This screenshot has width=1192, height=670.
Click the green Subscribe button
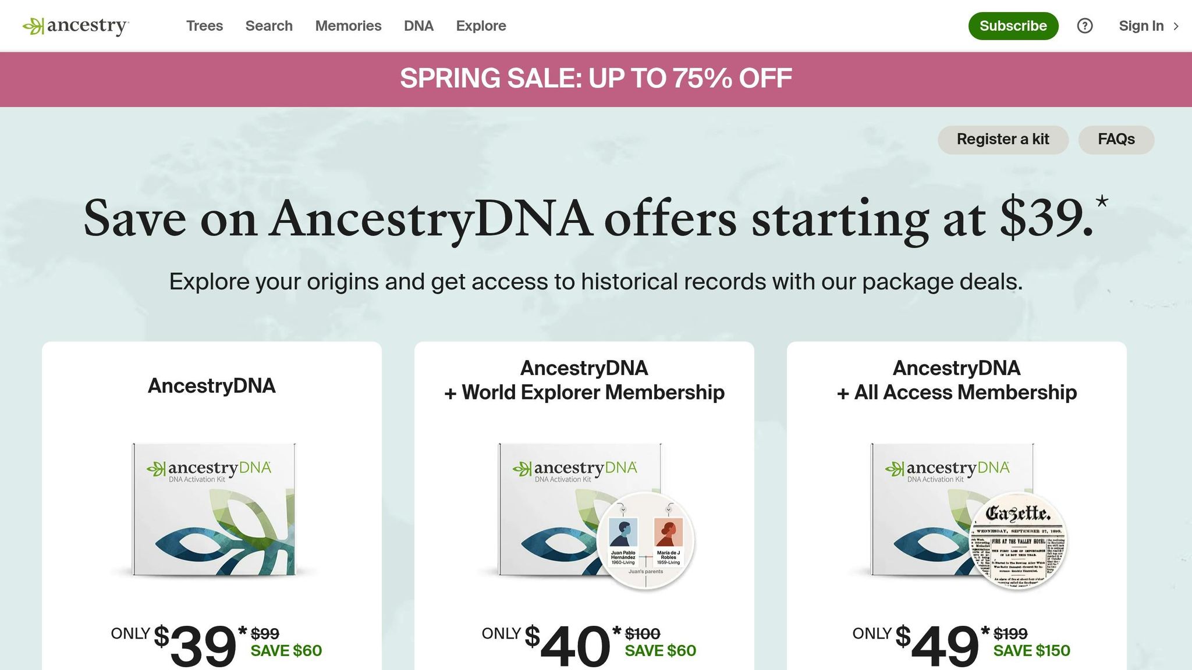click(1013, 26)
